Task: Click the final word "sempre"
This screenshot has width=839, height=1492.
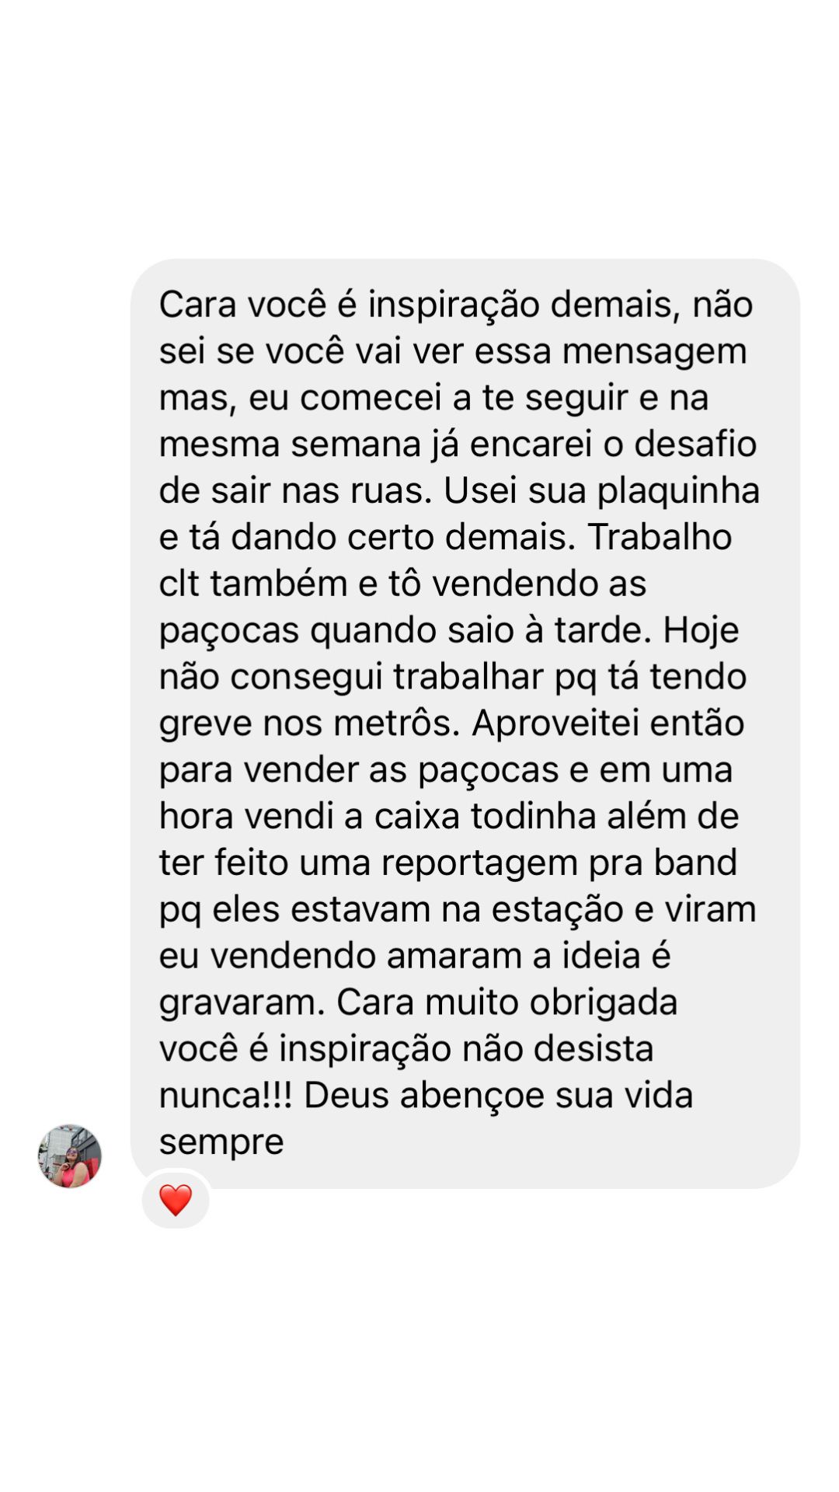Action: pyautogui.click(x=221, y=1143)
